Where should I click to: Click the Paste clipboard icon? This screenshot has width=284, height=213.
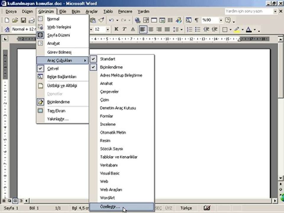93,20
